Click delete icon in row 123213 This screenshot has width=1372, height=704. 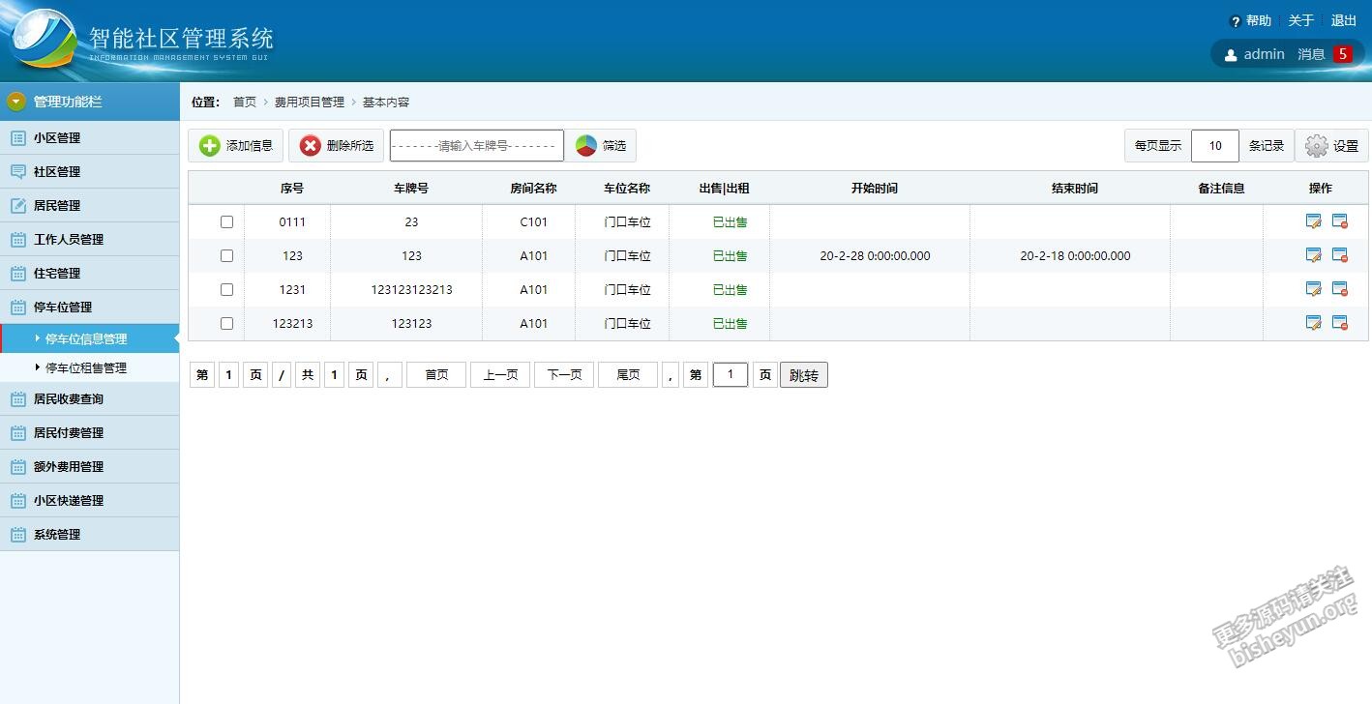pyautogui.click(x=1340, y=323)
